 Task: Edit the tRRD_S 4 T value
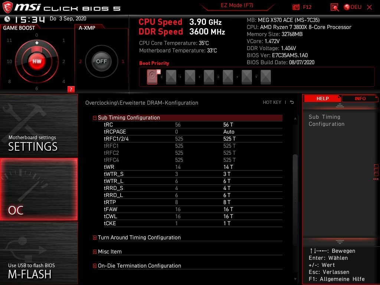coord(227,188)
